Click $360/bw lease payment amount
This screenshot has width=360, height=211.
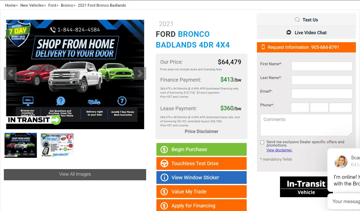pyautogui.click(x=231, y=108)
